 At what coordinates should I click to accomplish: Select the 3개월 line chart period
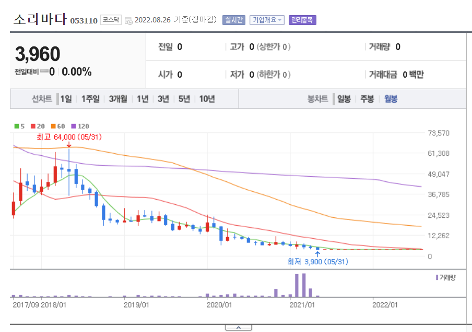coord(118,99)
